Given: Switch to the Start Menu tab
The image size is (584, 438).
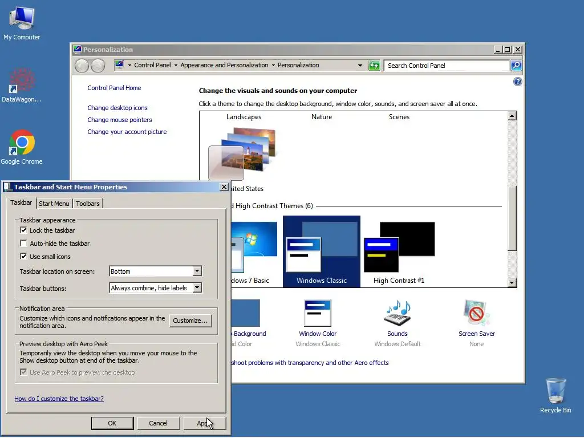Looking at the screenshot, I should (54, 204).
